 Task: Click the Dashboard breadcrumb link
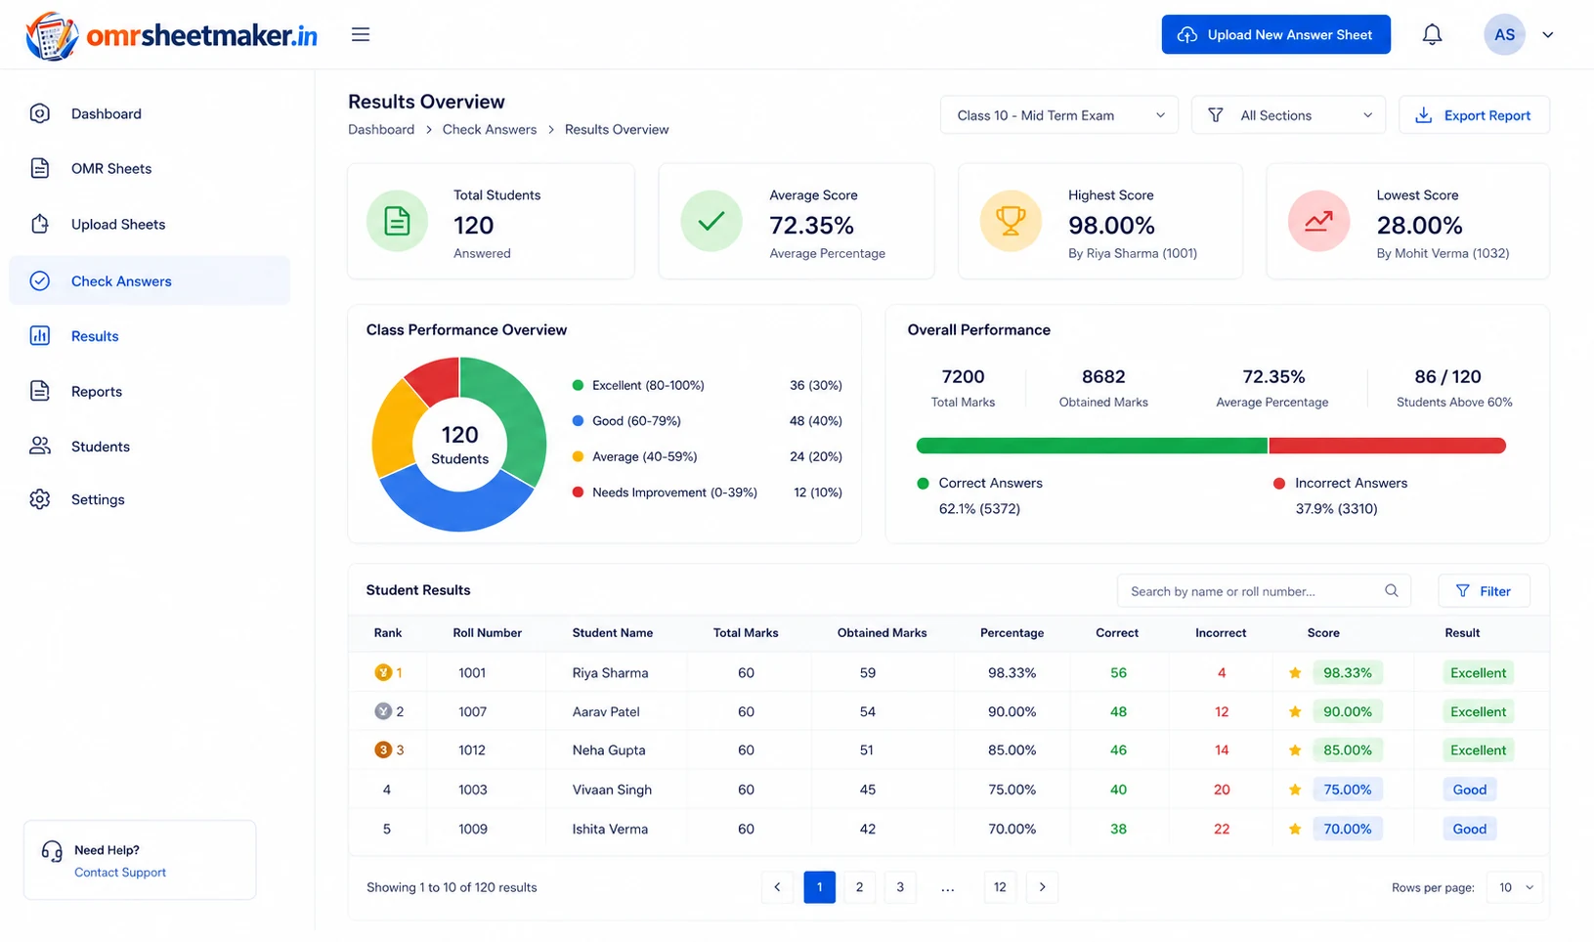coord(381,130)
